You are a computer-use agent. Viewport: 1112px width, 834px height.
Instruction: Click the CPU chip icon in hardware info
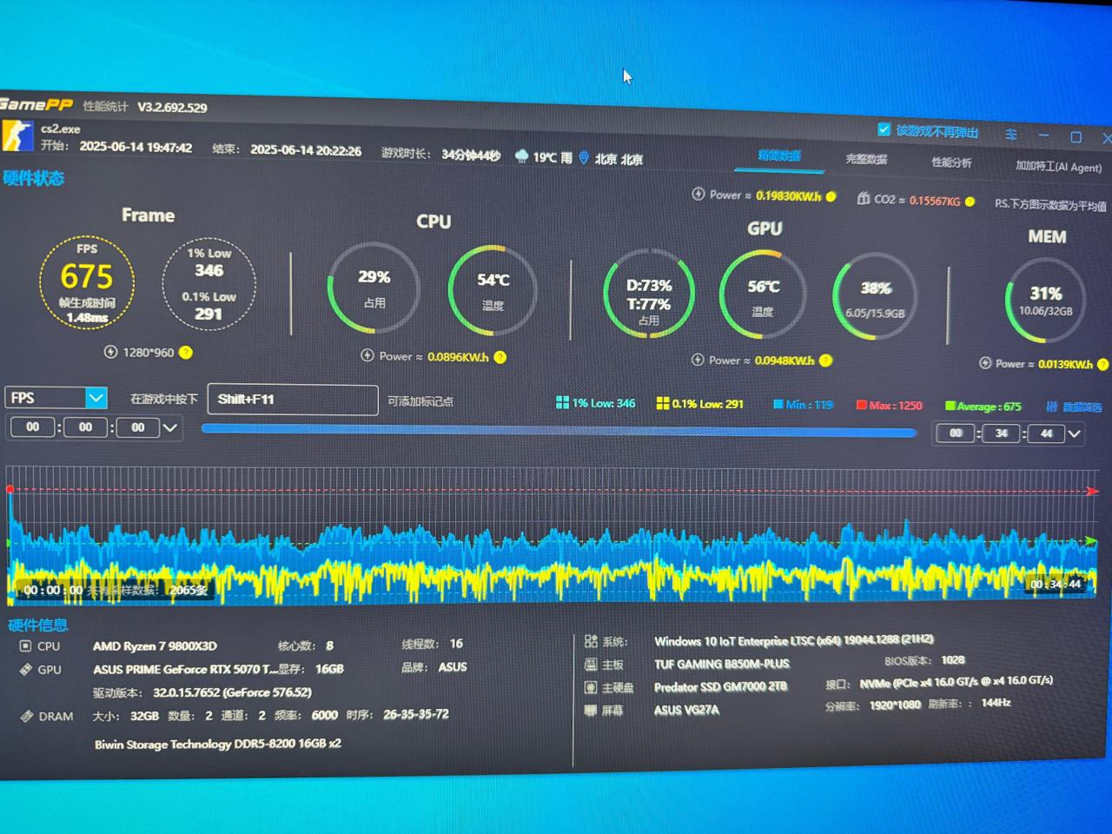(x=25, y=645)
